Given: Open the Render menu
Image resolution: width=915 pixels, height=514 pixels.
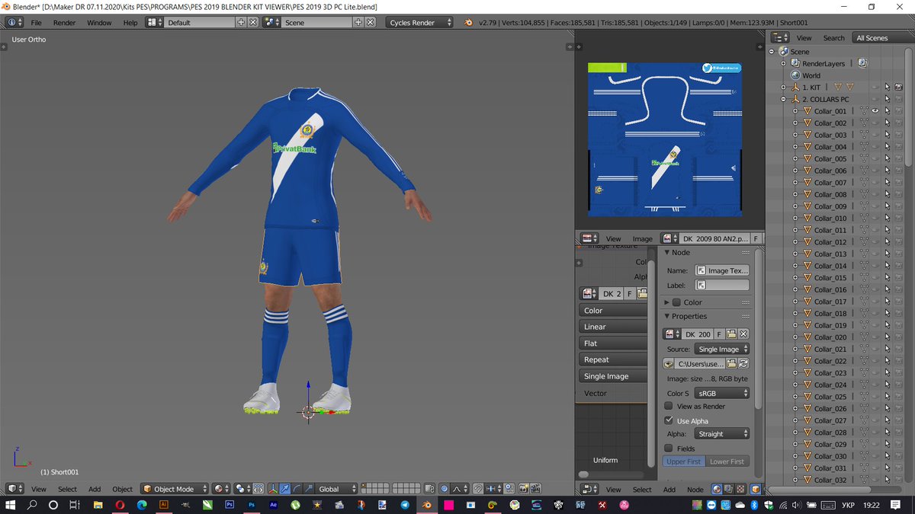Looking at the screenshot, I should click(65, 23).
